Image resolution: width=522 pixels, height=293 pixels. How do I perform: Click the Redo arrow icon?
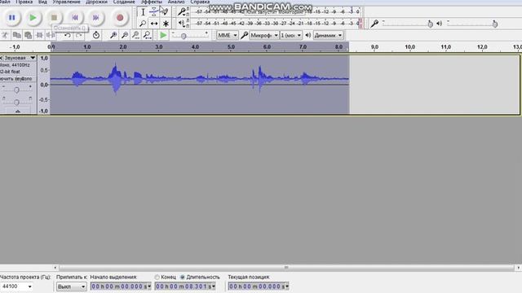coord(78,35)
